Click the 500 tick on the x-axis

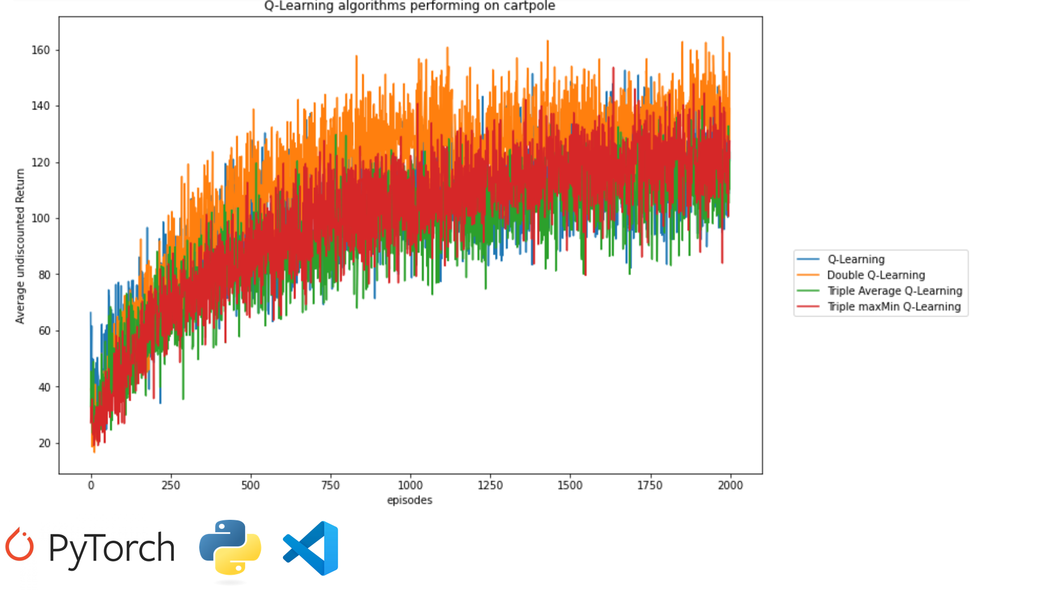tap(250, 485)
